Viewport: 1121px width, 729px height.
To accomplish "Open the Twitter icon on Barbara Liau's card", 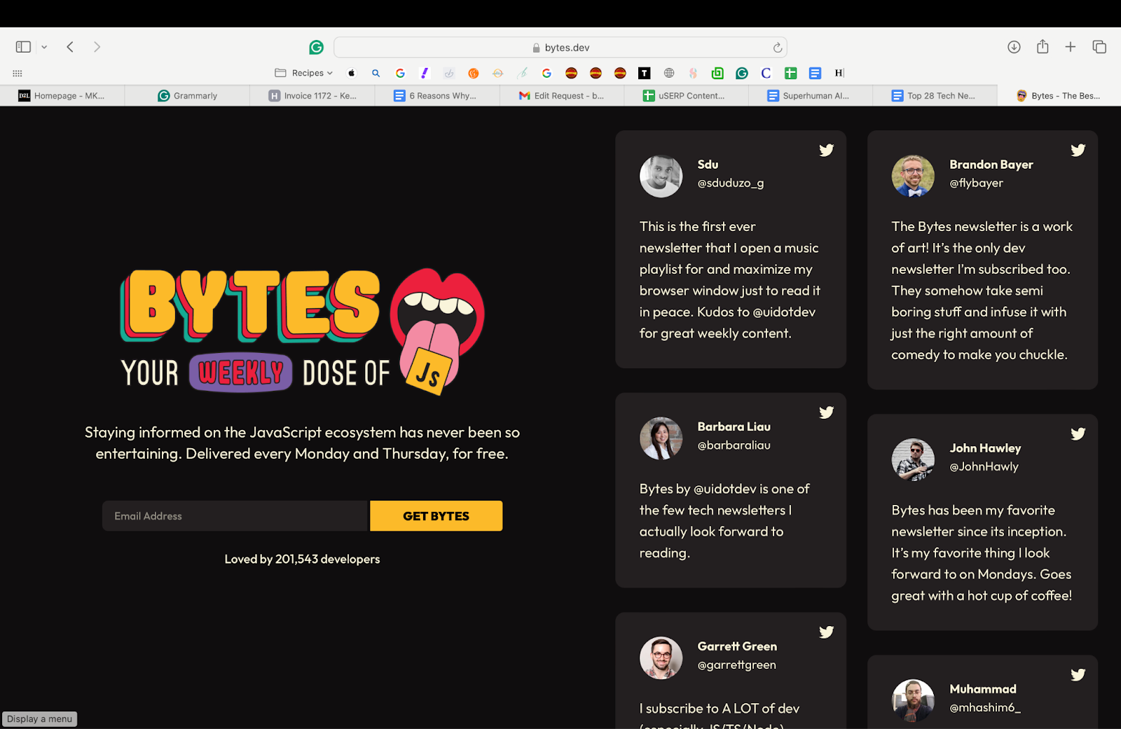I will click(x=827, y=412).
